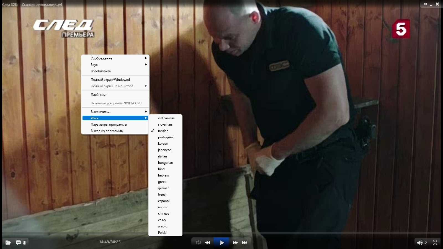
Task: Select Polski language
Action: pos(165,233)
